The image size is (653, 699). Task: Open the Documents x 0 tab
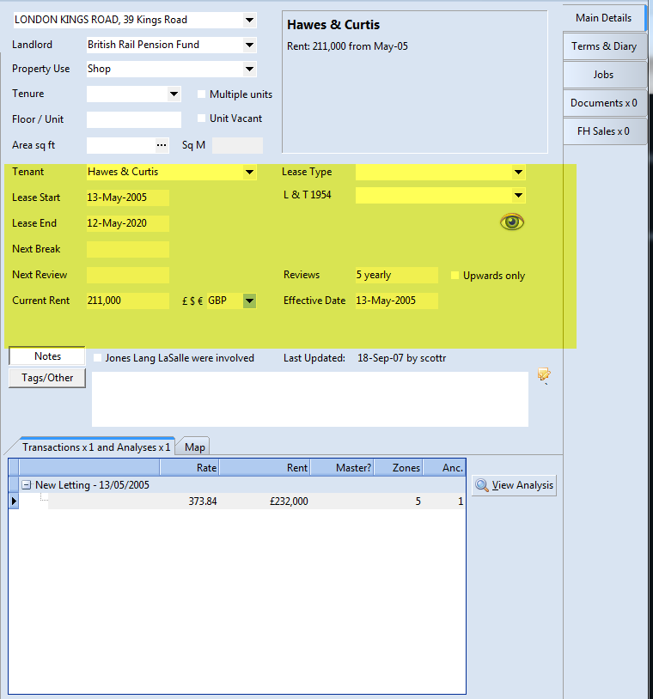(604, 103)
